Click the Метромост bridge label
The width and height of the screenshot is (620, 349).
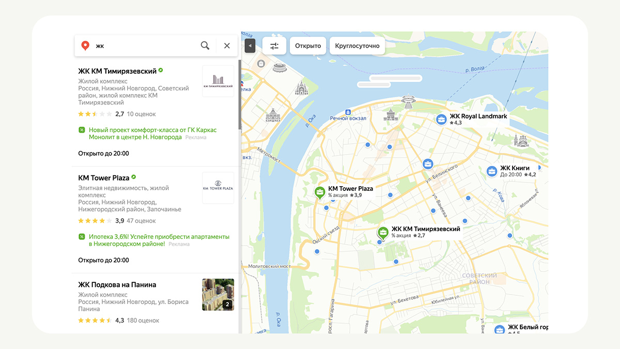(x=269, y=156)
